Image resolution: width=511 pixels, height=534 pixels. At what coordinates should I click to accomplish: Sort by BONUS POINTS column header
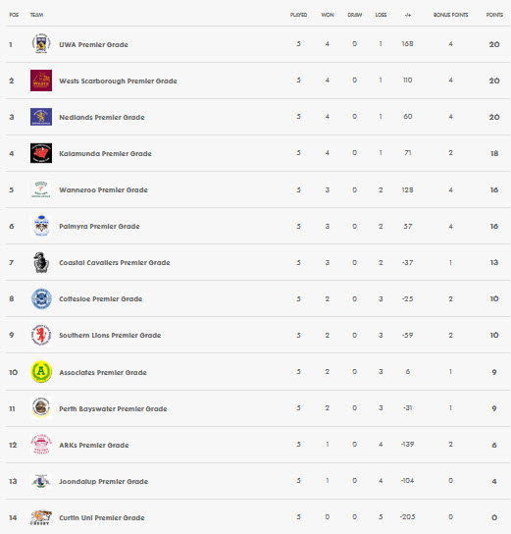[450, 15]
